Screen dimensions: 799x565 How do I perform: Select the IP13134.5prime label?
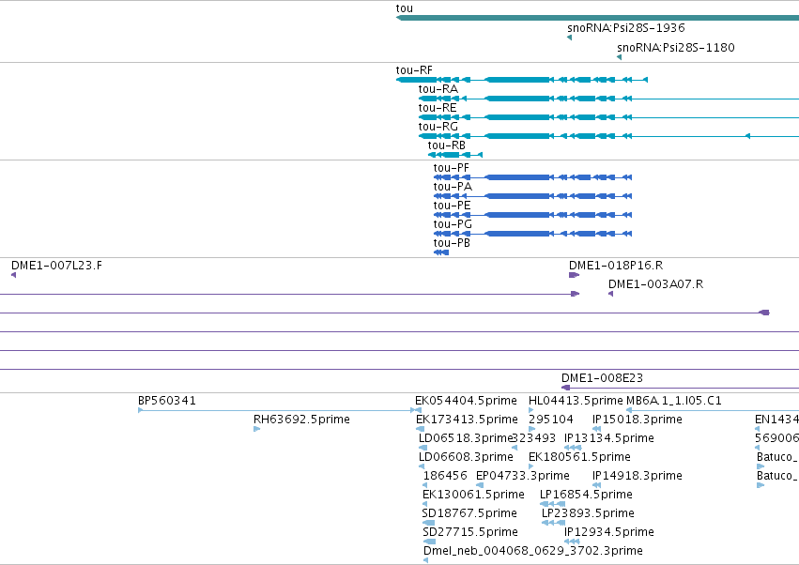pyautogui.click(x=609, y=438)
